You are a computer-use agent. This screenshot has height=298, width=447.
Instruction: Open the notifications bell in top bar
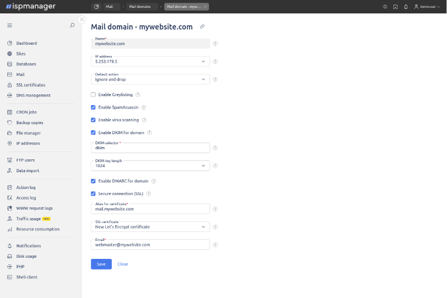(406, 7)
